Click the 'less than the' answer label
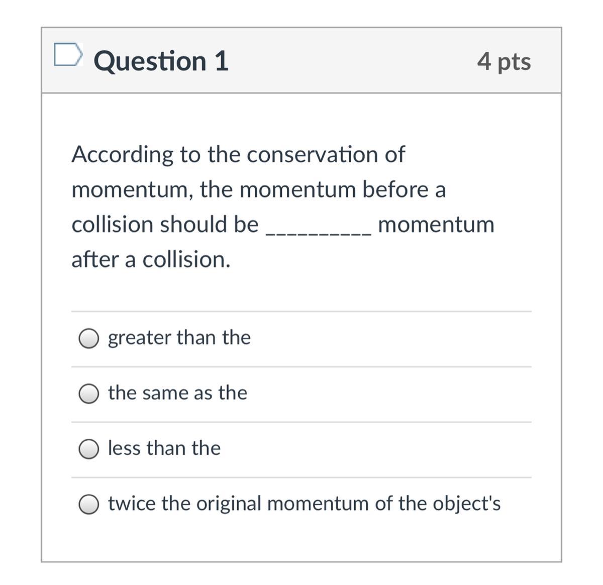The image size is (603, 585). point(164,448)
